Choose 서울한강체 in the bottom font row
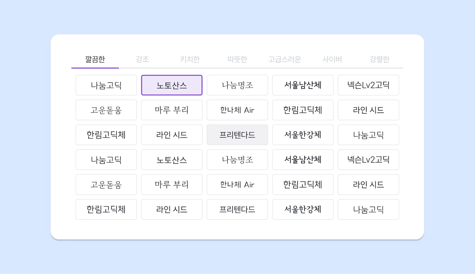Image resolution: width=475 pixels, height=274 pixels. click(303, 209)
